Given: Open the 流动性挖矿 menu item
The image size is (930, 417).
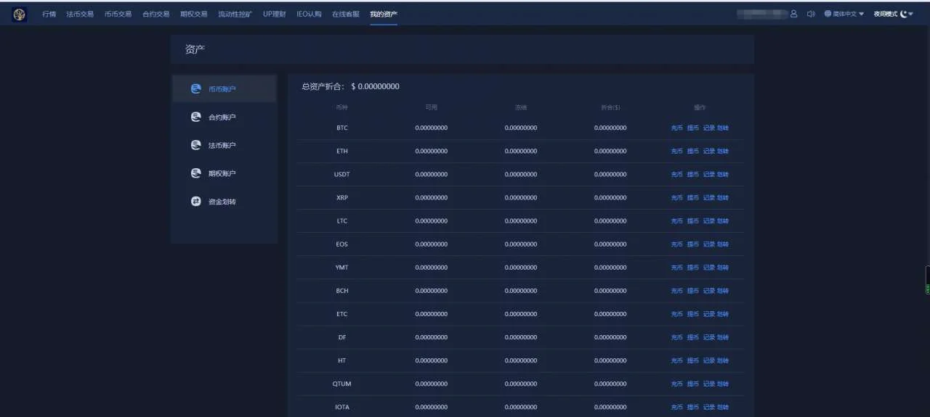Looking at the screenshot, I should coord(235,14).
